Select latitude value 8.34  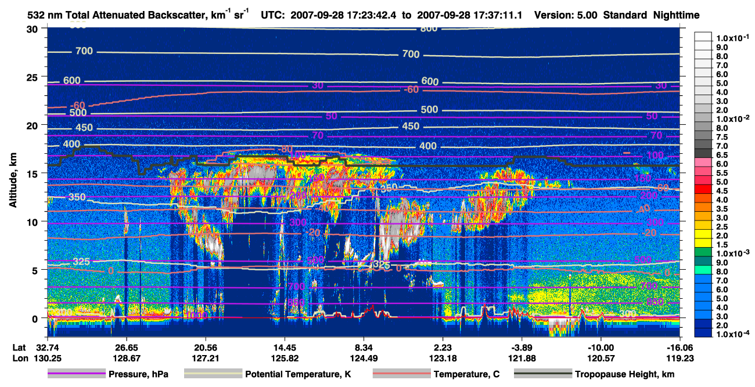pyautogui.click(x=363, y=347)
